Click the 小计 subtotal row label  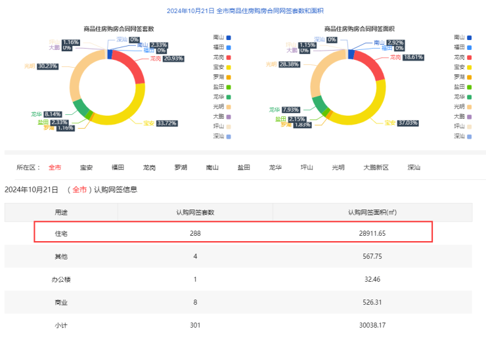coord(61,325)
